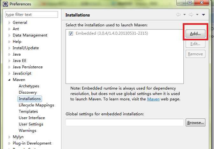Select the Java preferences category
This screenshot has height=149, width=214.
[x=17, y=54]
